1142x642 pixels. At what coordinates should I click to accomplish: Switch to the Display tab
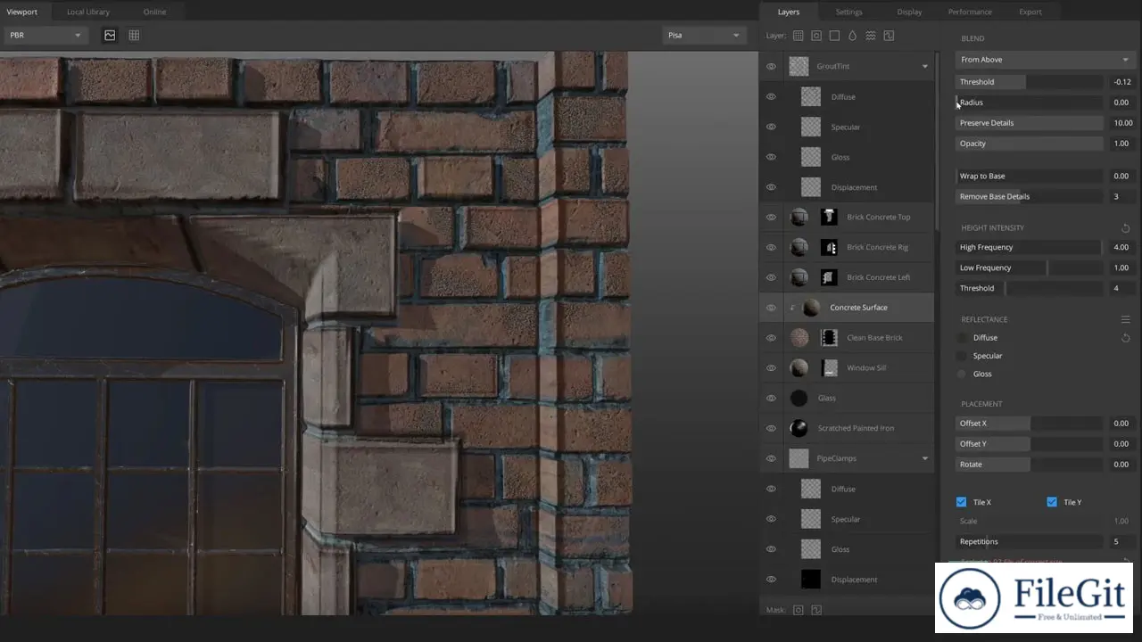[x=909, y=12]
